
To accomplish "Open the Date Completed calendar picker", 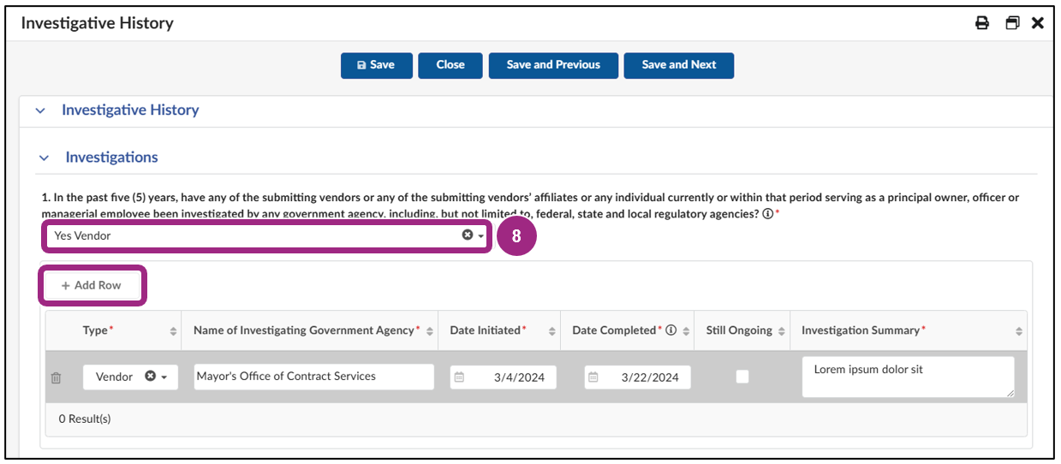I will [x=593, y=378].
